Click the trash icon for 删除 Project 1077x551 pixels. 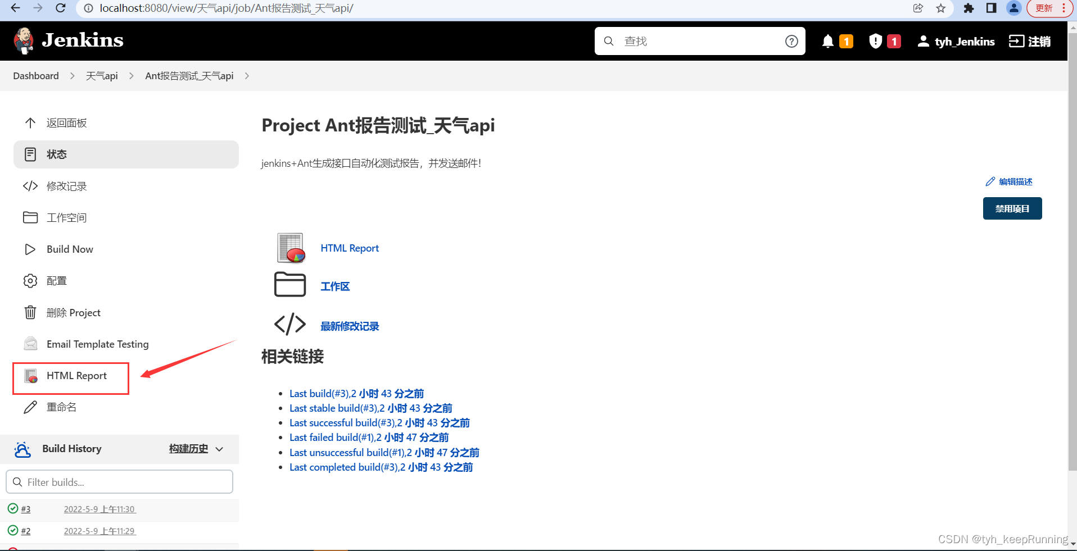click(x=30, y=312)
